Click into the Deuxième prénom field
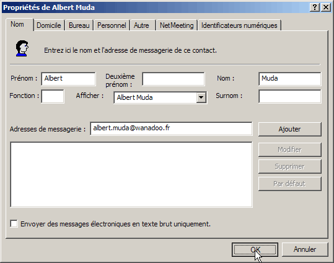Image resolution: width=334 pixels, height=263 pixels. pos(174,79)
